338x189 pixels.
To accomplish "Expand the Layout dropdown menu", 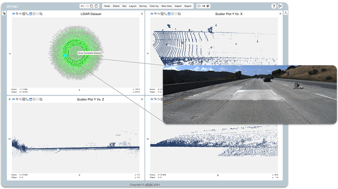I will pos(133,6).
